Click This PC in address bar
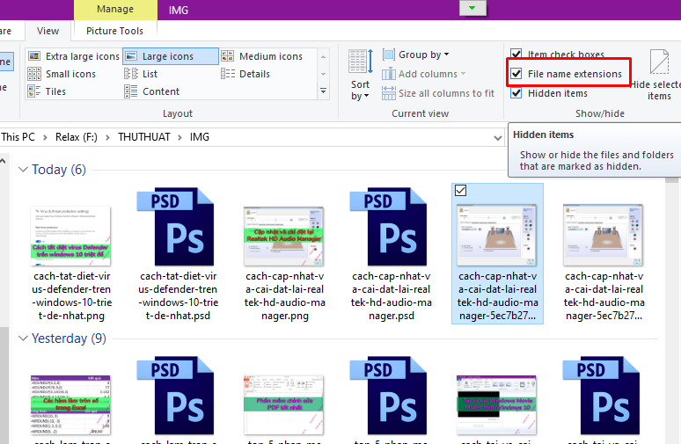Screen dimensions: 681x444 [x=18, y=137]
